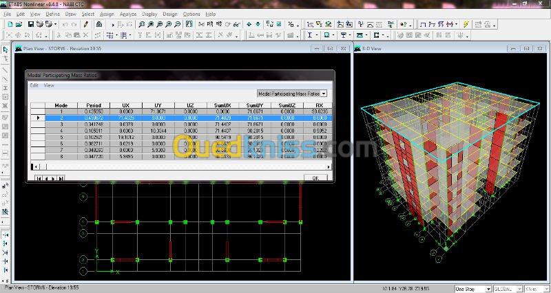Click the Plan View toolbar icon

(x=210, y=24)
